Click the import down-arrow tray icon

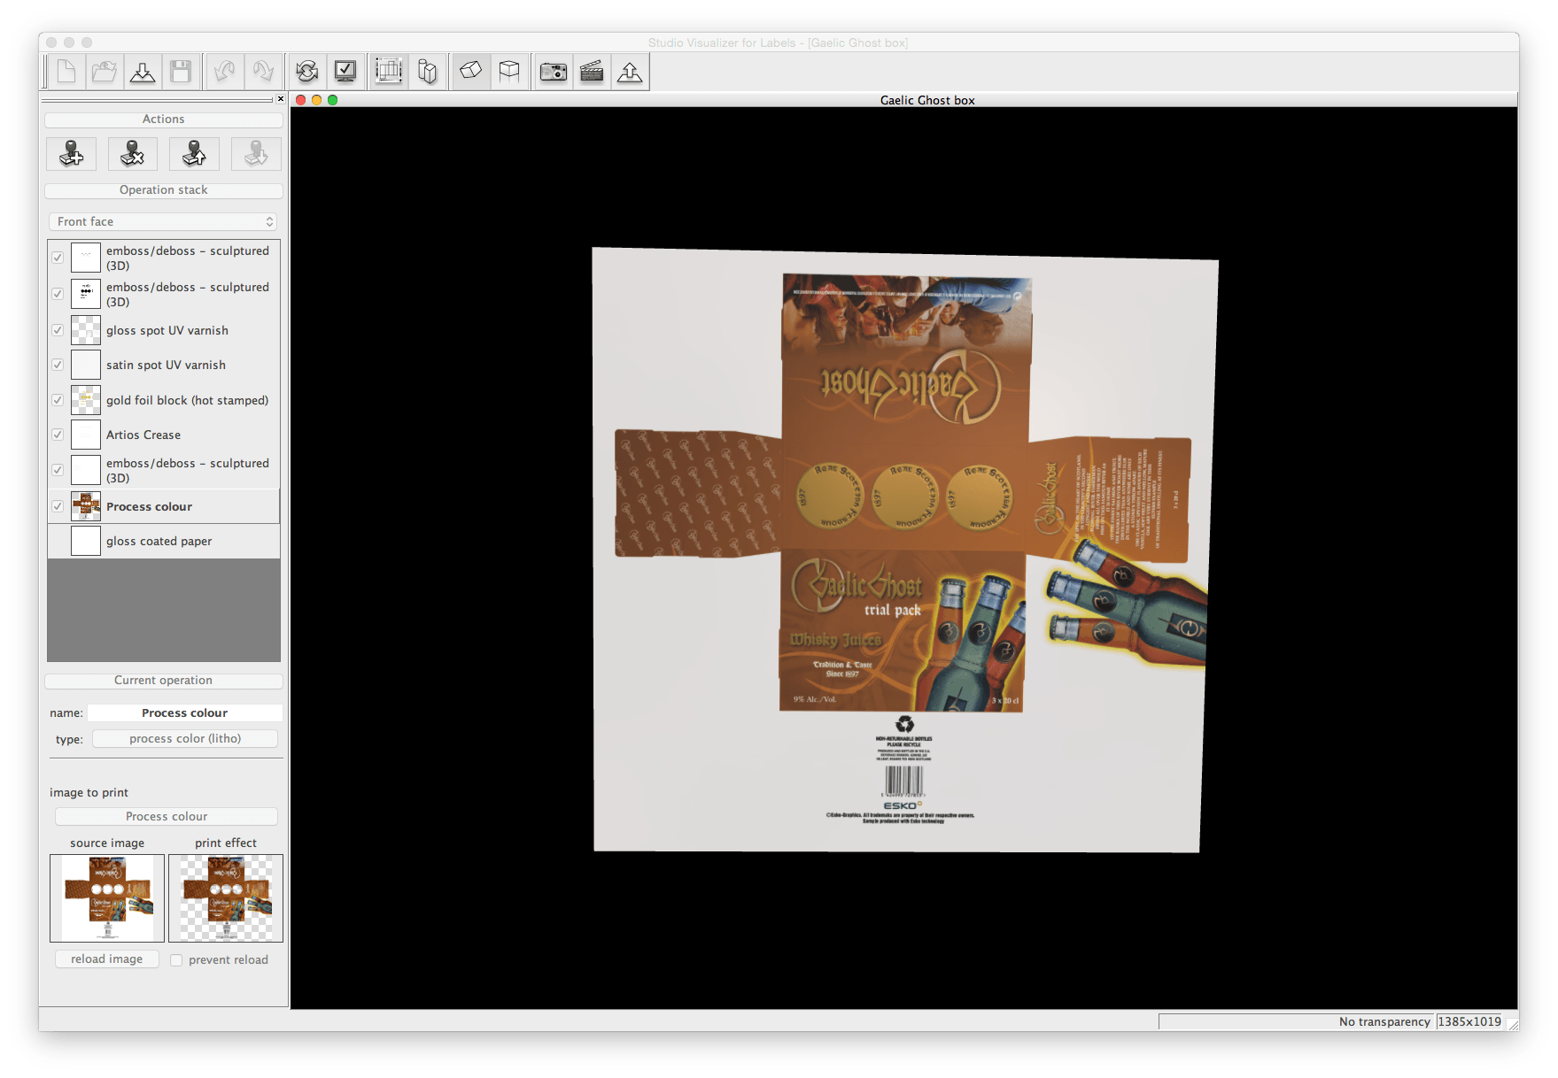143,72
